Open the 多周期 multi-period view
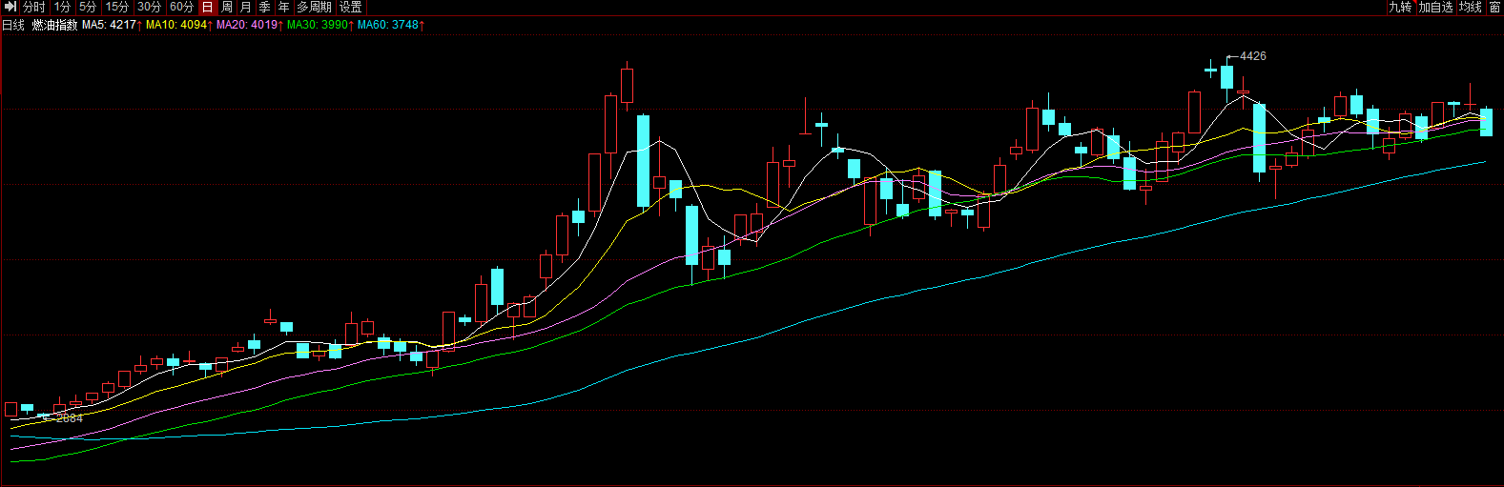Screen dimensions: 1504x487 (315, 7)
